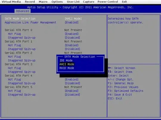Open the Virtual Media menu
The height and width of the screenshot is (120, 161).
tap(11, 2)
